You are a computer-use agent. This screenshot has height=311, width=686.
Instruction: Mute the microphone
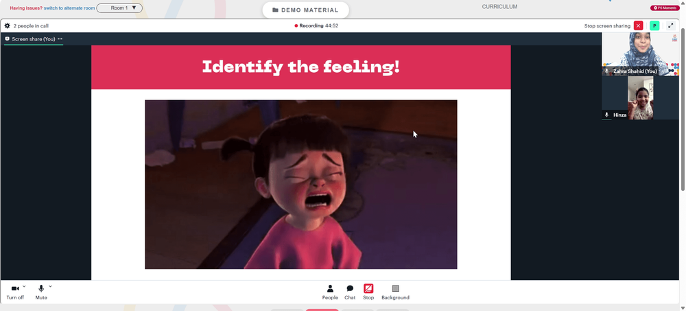pos(41,292)
